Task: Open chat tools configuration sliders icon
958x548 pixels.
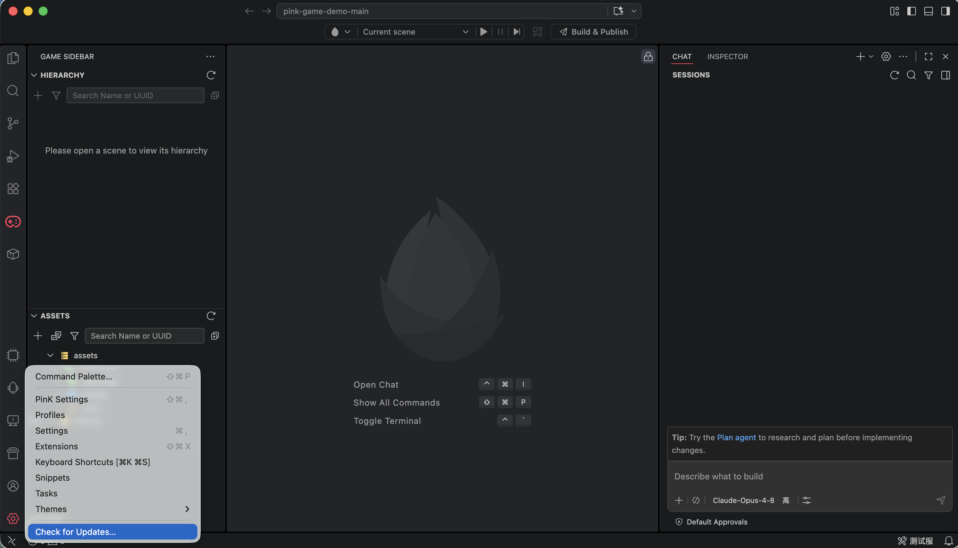Action: [807, 500]
